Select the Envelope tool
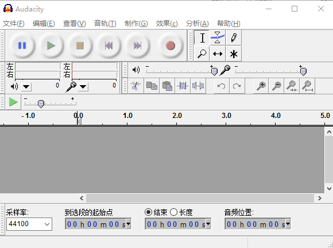Viewport: 333px width, 248px height. tap(218, 38)
